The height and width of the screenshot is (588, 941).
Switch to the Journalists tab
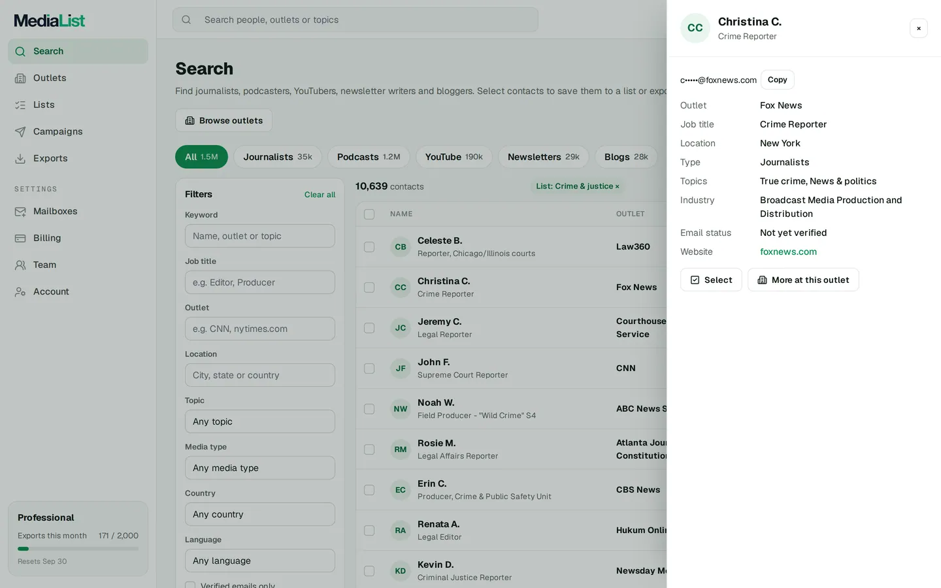[278, 157]
